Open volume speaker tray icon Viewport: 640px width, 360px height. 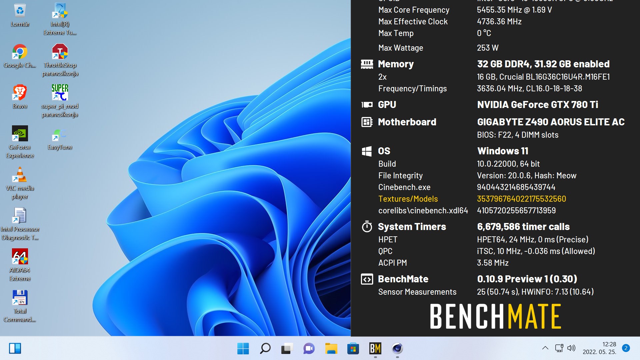click(x=571, y=348)
